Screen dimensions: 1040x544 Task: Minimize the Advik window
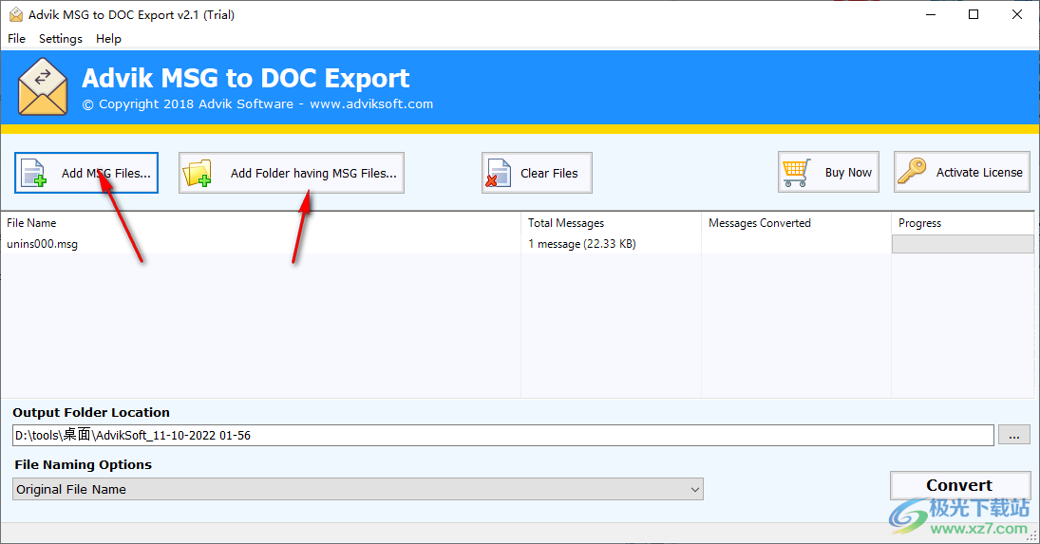tap(931, 14)
